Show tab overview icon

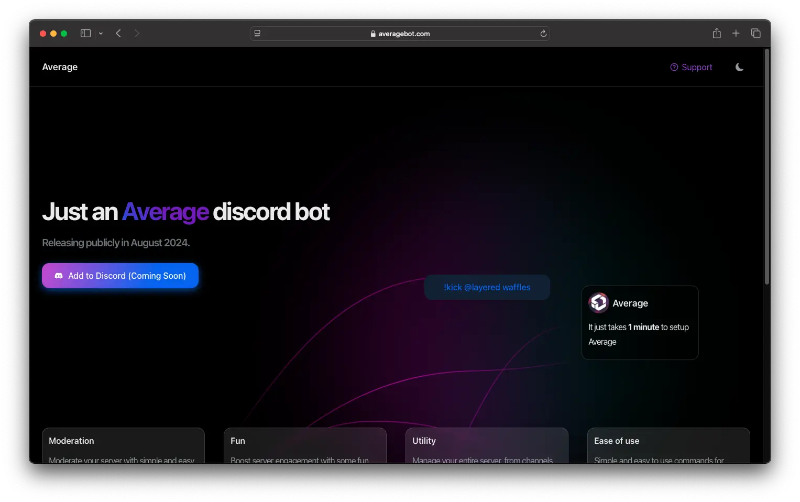[755, 34]
